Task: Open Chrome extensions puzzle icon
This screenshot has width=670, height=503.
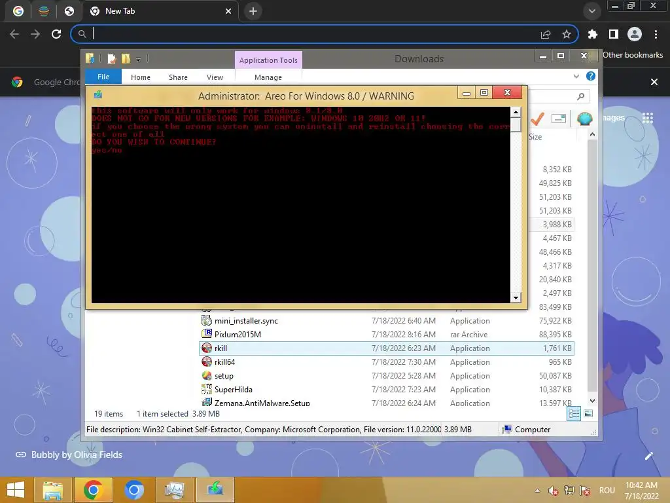Action: coord(592,34)
